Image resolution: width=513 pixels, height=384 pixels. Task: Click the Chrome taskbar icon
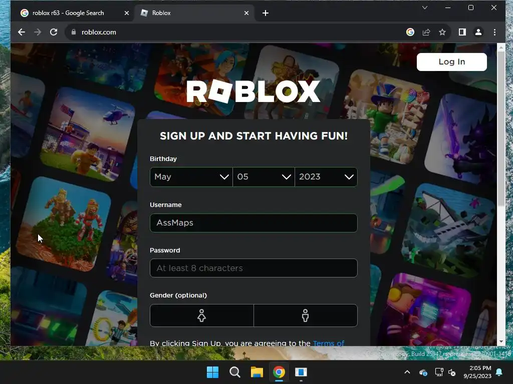pos(279,372)
